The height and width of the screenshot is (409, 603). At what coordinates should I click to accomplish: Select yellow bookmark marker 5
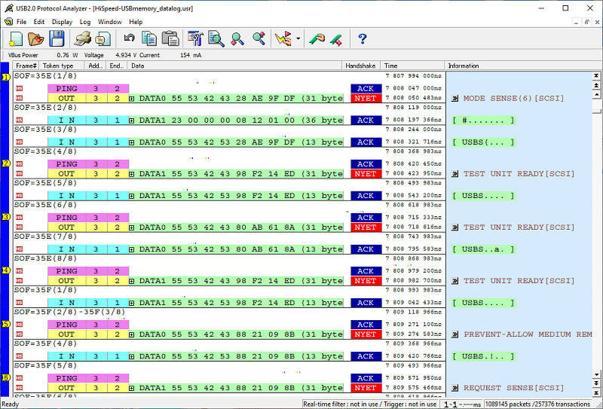[6, 324]
